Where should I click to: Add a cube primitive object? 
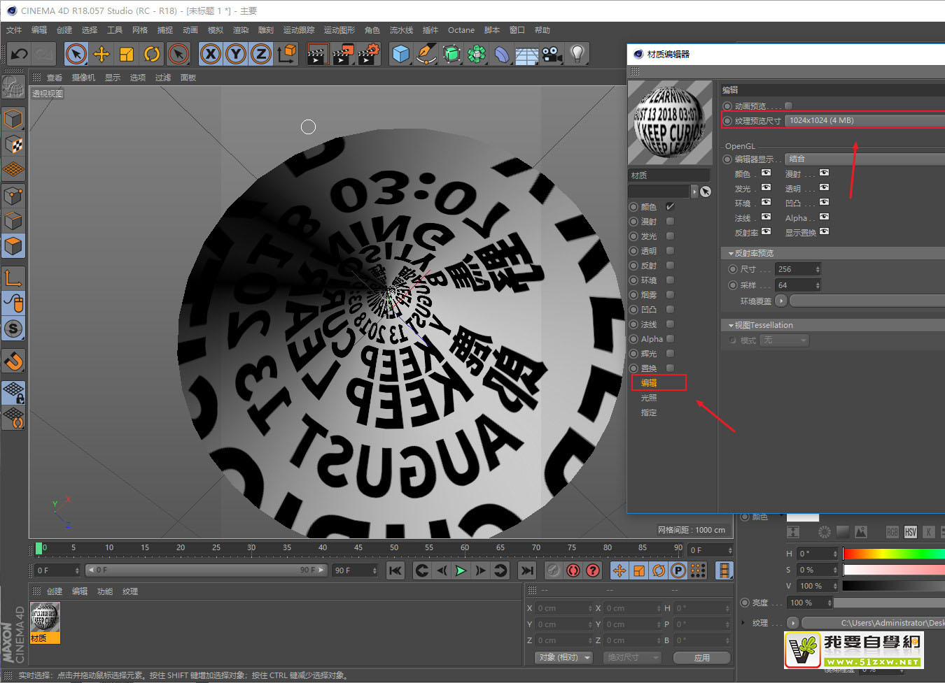pos(400,54)
